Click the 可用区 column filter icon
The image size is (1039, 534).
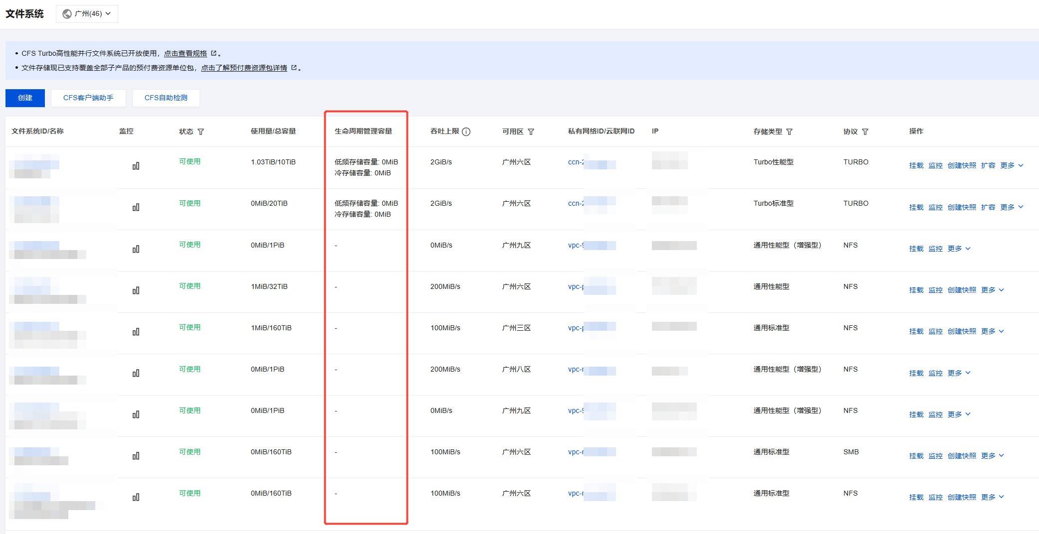click(x=531, y=132)
